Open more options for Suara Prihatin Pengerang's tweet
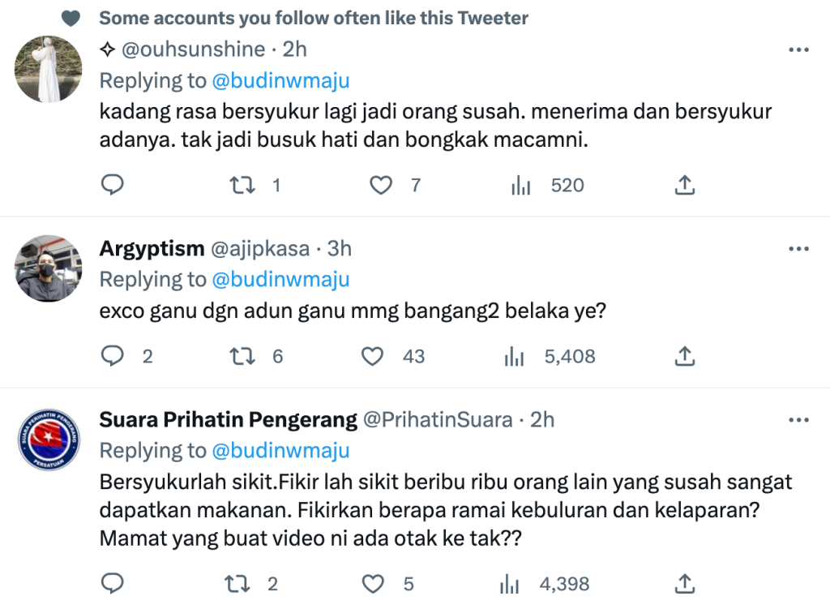 click(x=799, y=420)
